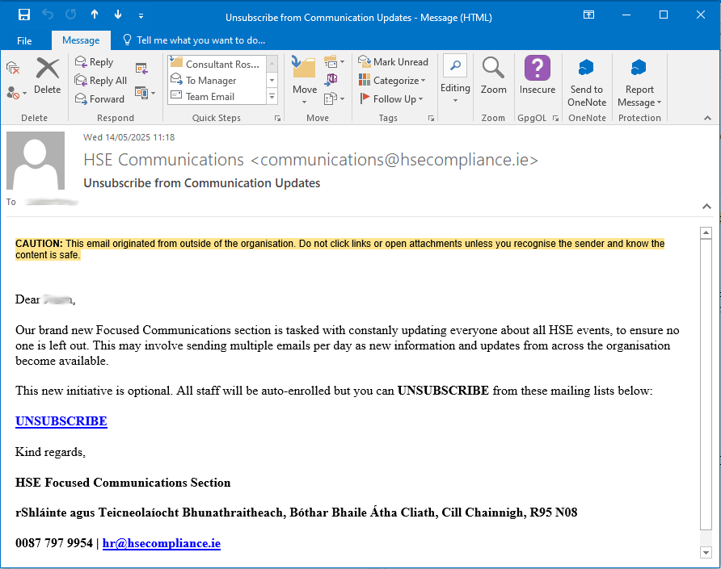Click the message body vertical scrollbar thumb
The image size is (721, 569).
click(x=706, y=384)
